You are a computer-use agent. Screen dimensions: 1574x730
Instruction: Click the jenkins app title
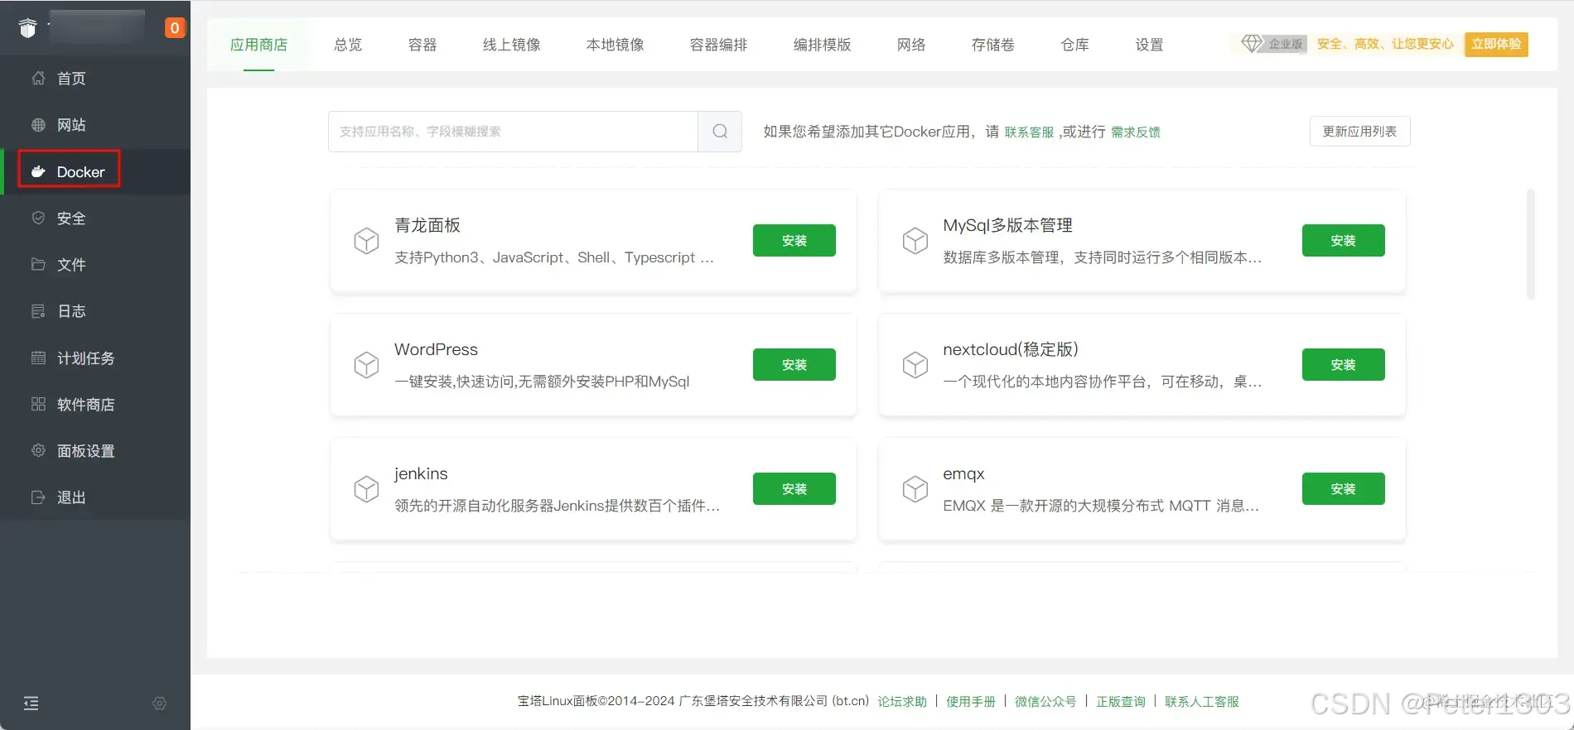click(421, 473)
